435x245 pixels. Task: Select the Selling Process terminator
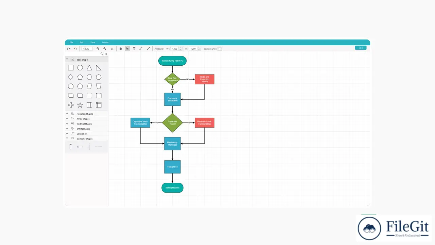click(172, 188)
